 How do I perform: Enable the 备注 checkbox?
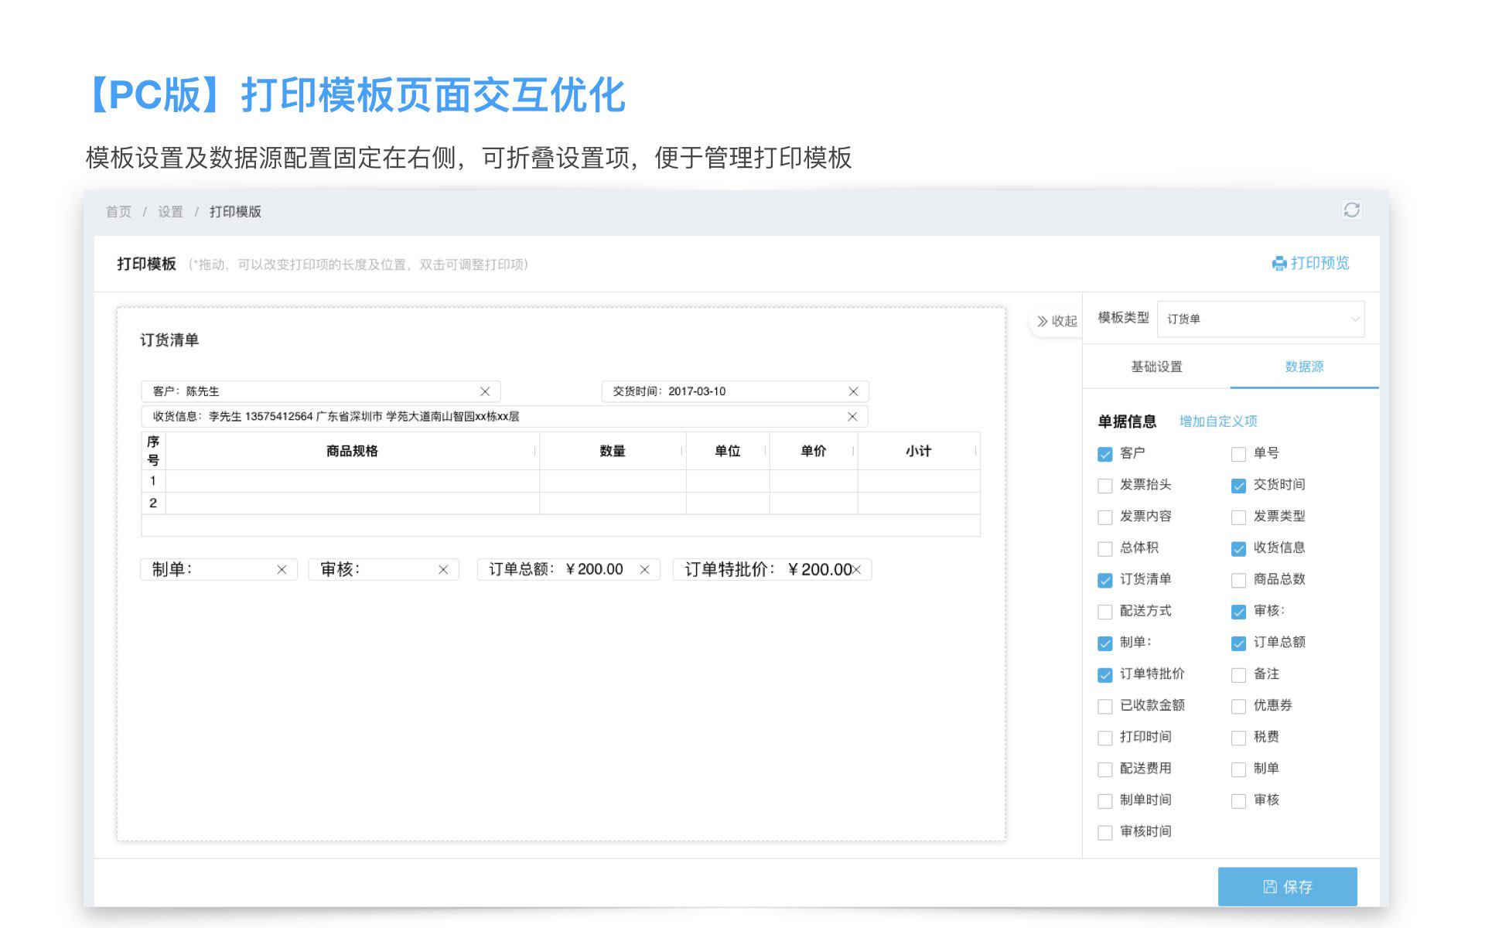pos(1238,675)
